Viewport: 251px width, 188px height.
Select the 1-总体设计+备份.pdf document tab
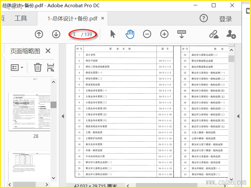pyautogui.click(x=72, y=18)
